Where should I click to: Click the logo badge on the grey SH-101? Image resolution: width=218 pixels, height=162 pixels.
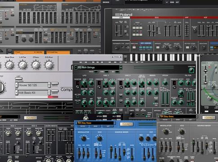(209, 117)
